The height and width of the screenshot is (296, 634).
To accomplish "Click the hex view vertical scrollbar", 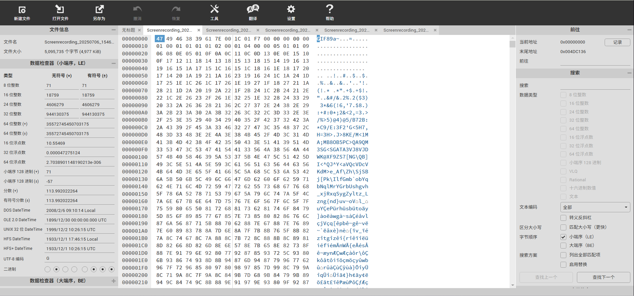I will click(512, 158).
